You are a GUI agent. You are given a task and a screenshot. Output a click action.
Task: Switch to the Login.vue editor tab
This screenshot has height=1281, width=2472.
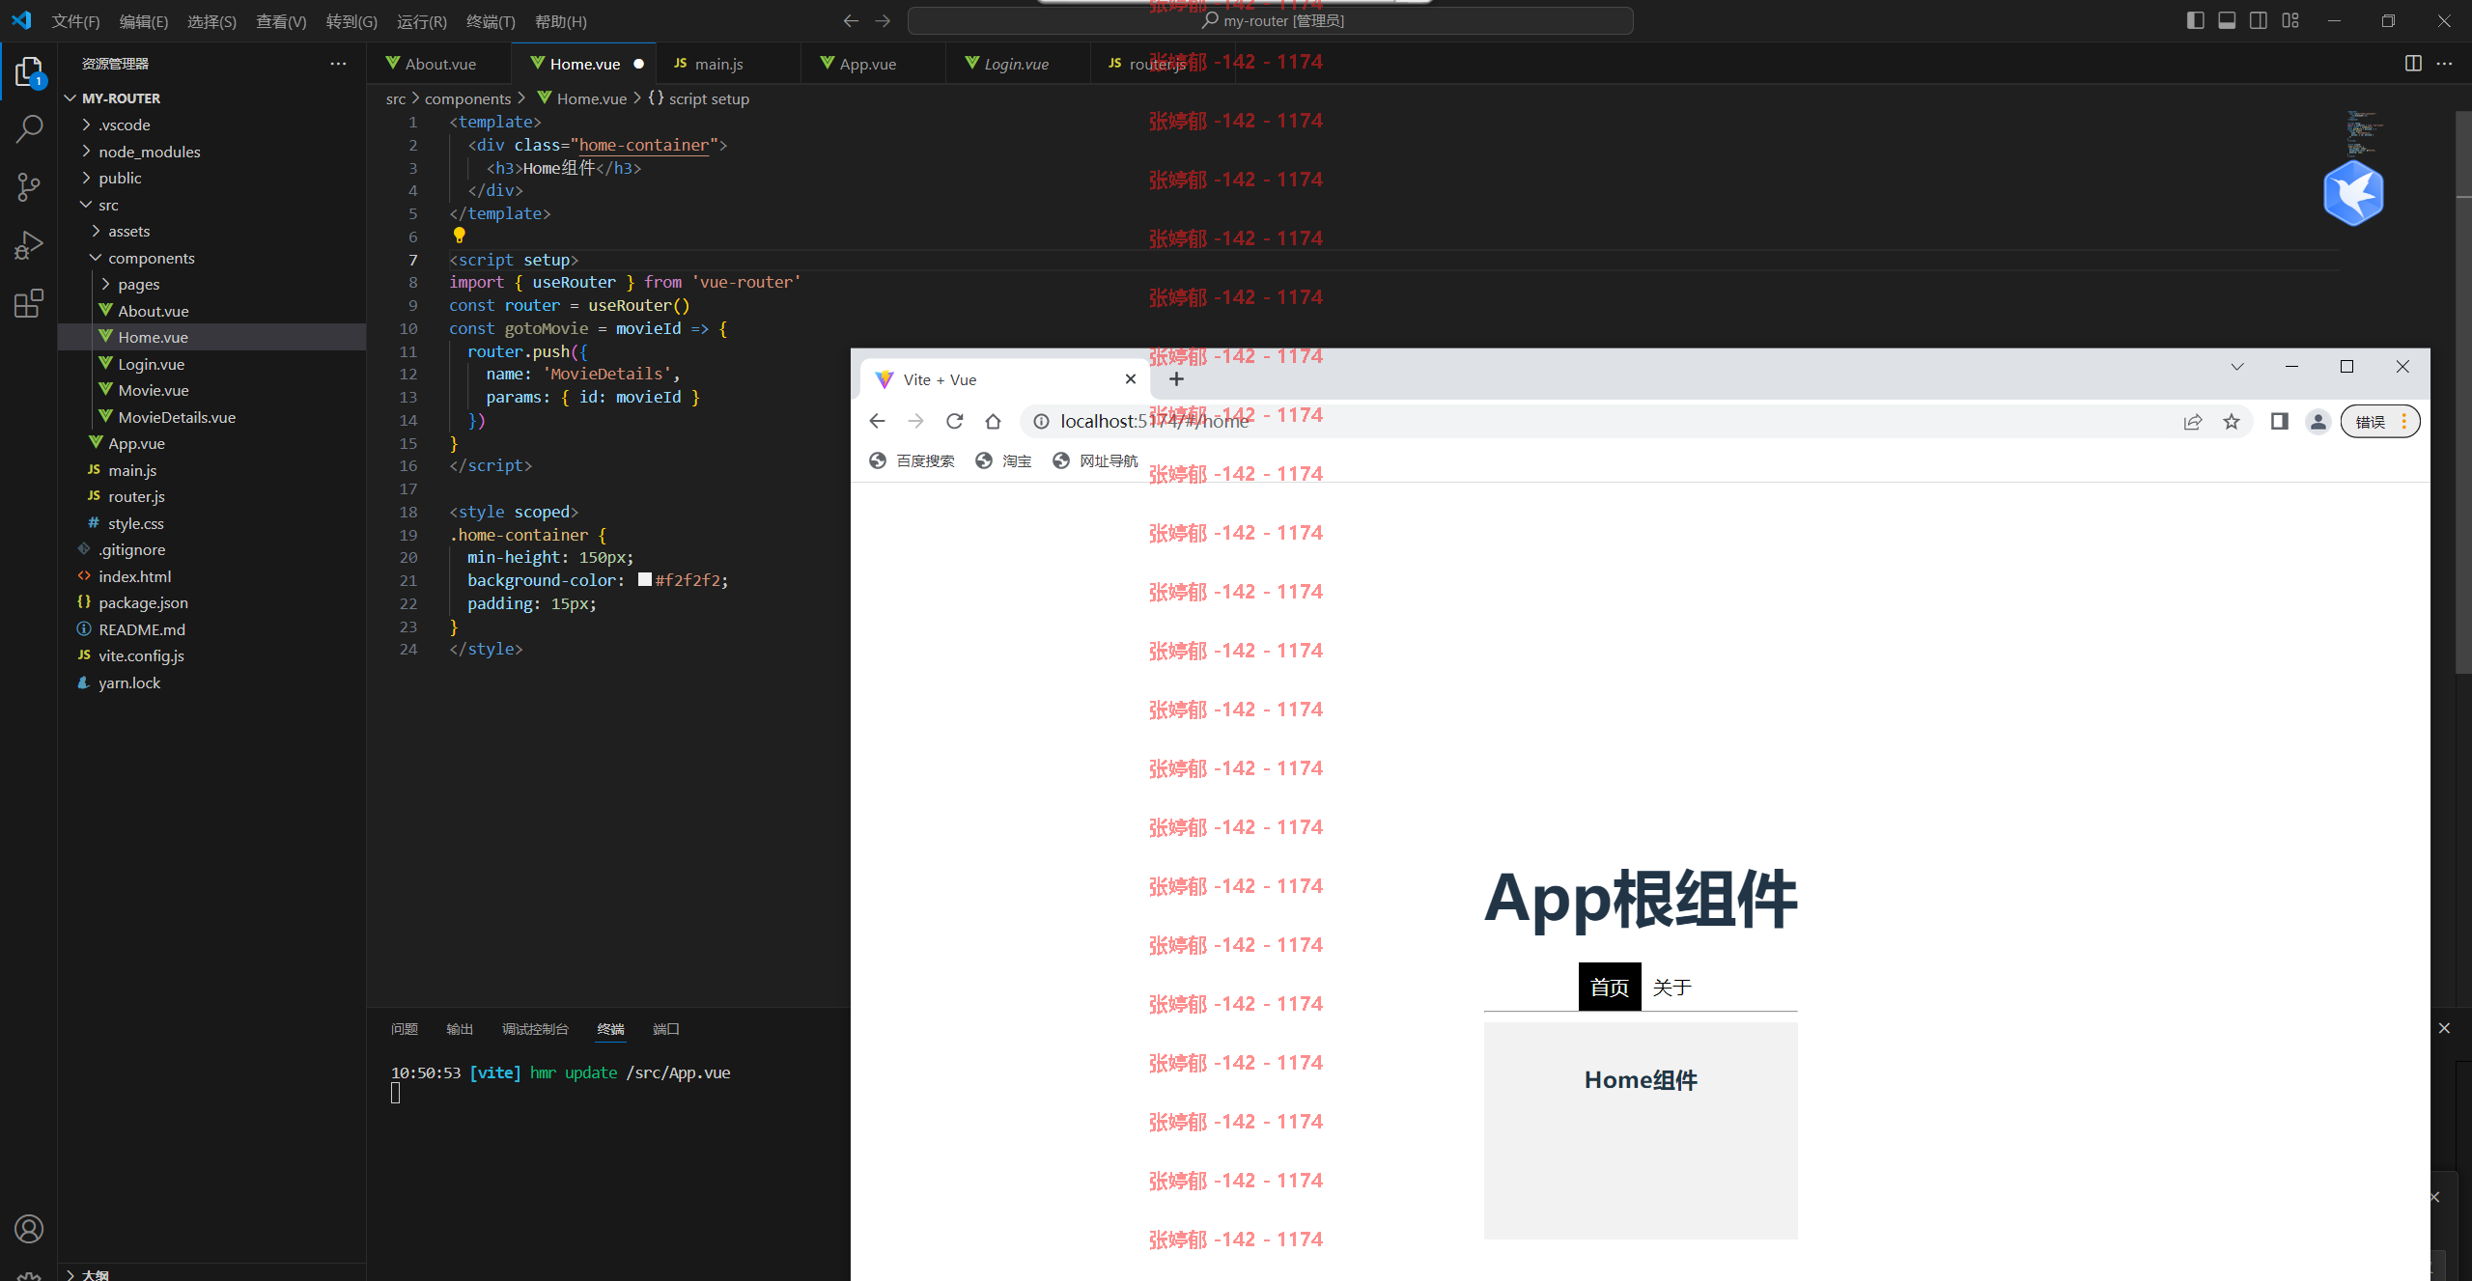coord(1016,64)
